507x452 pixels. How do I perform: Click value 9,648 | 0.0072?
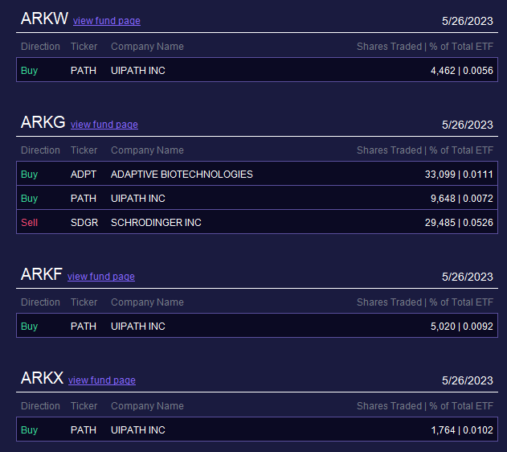point(462,199)
